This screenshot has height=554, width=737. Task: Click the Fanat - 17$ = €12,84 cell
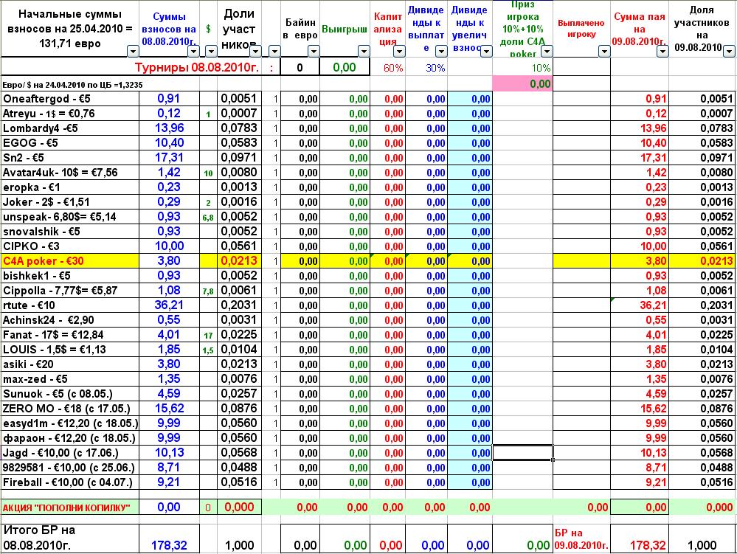coord(70,335)
